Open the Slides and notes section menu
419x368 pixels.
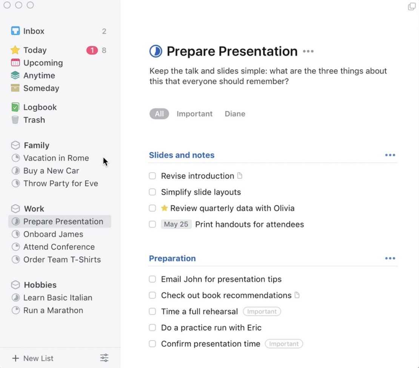390,155
